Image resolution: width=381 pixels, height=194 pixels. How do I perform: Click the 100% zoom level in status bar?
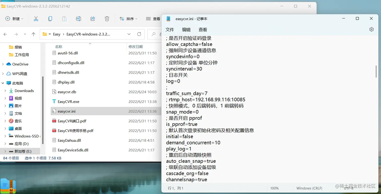coord(274,188)
